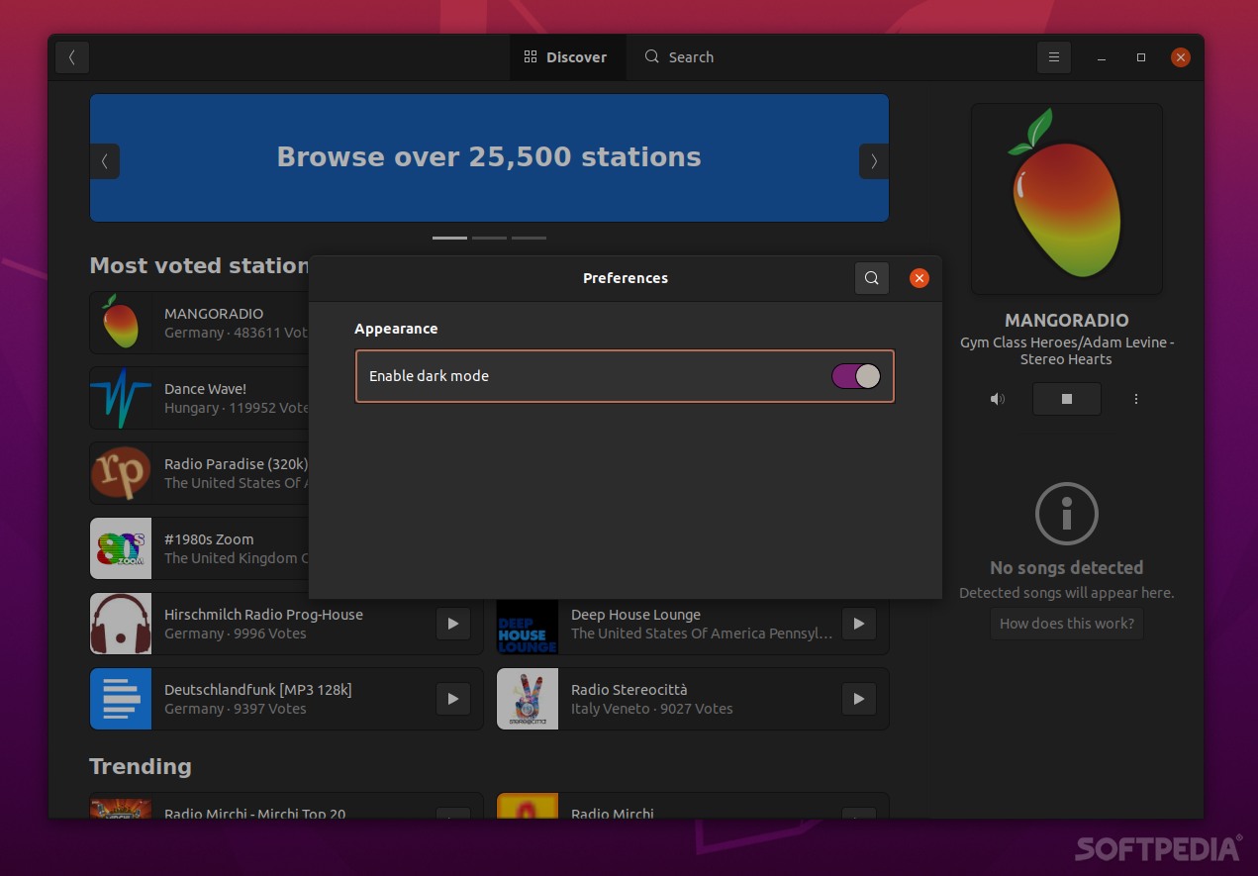Play the Deep House Lounge station
The width and height of the screenshot is (1258, 876).
859,624
